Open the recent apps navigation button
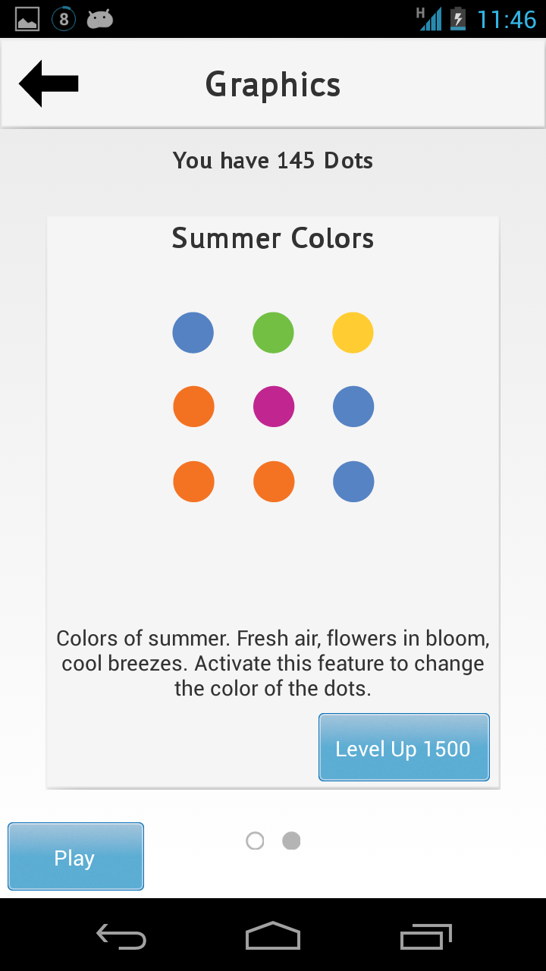 [x=425, y=937]
